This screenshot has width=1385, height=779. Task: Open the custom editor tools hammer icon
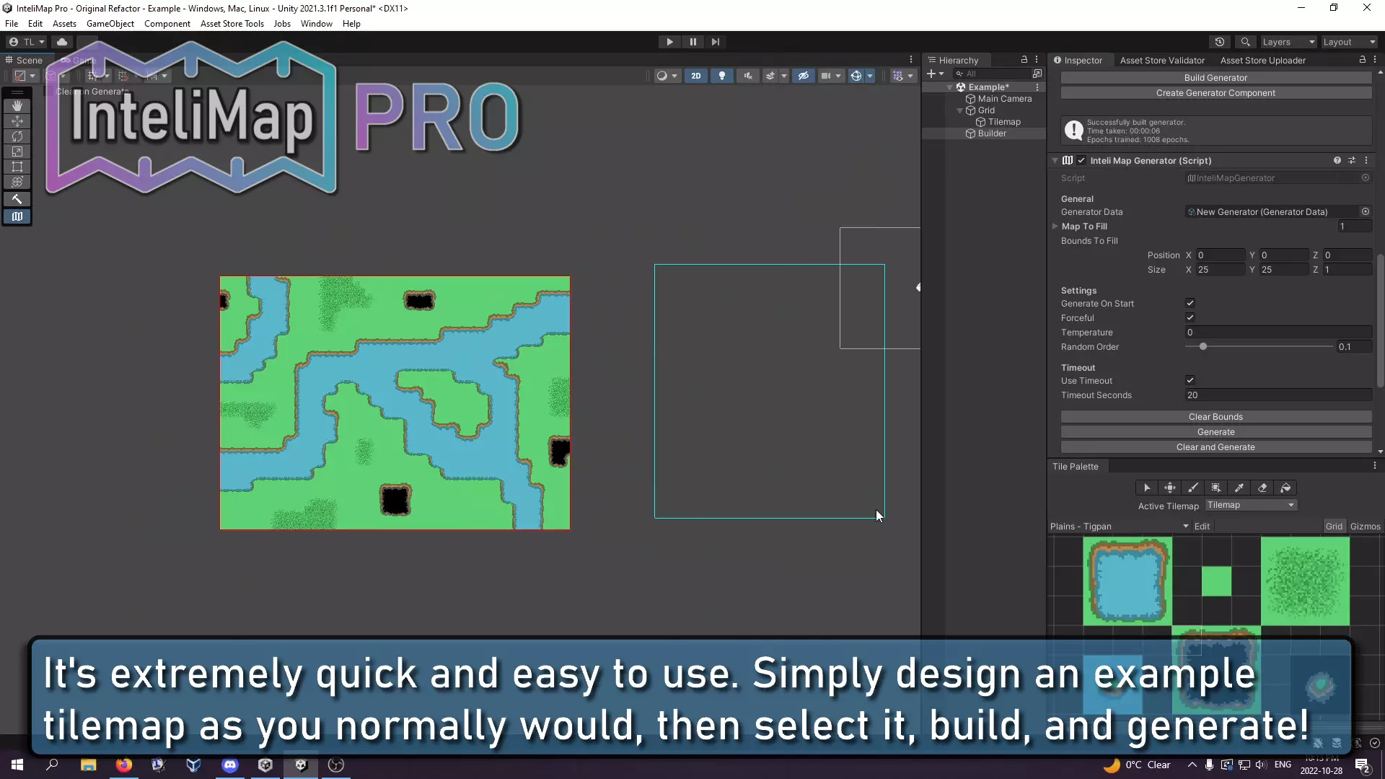pos(17,199)
